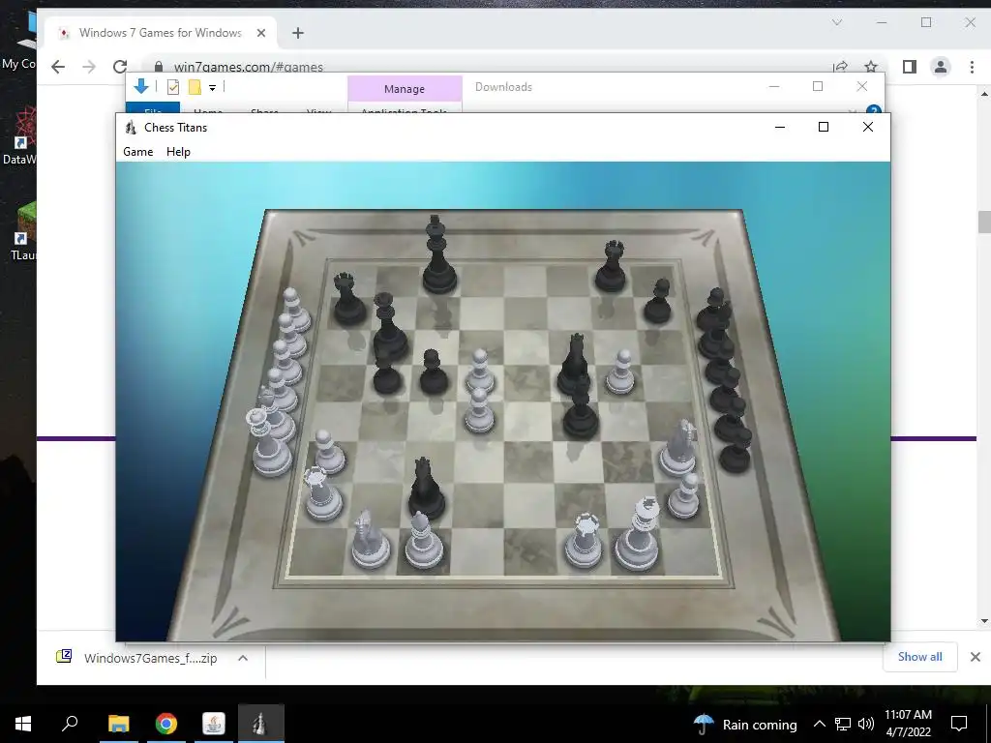Viewport: 991px width, 743px height.
Task: Select the black rook on the top-right of the board
Action: tap(611, 266)
